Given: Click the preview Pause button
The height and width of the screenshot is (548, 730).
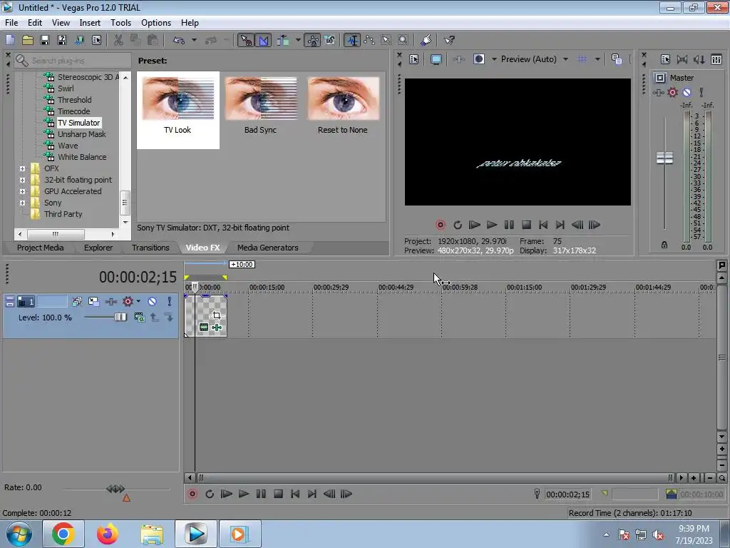Looking at the screenshot, I should pyautogui.click(x=509, y=225).
